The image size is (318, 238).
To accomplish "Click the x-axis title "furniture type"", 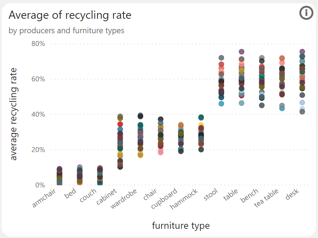I will click(181, 225).
